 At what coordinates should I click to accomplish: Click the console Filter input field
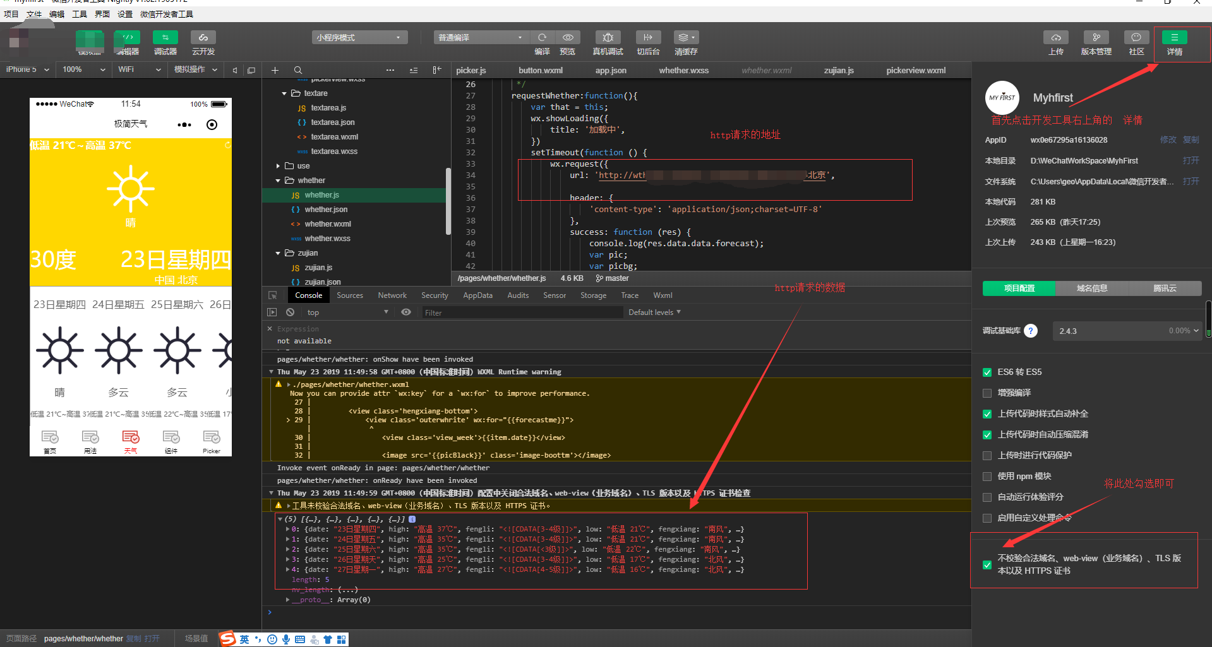pos(521,312)
